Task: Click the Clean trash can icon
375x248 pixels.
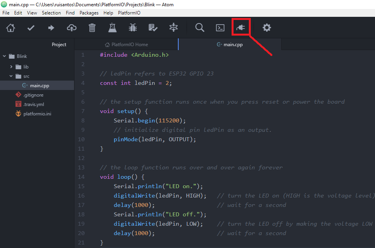Action: click(92, 28)
